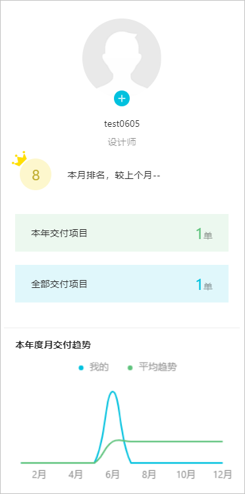The width and height of the screenshot is (245, 494).
Task: Click the yellow crown icon
Action: (x=20, y=159)
